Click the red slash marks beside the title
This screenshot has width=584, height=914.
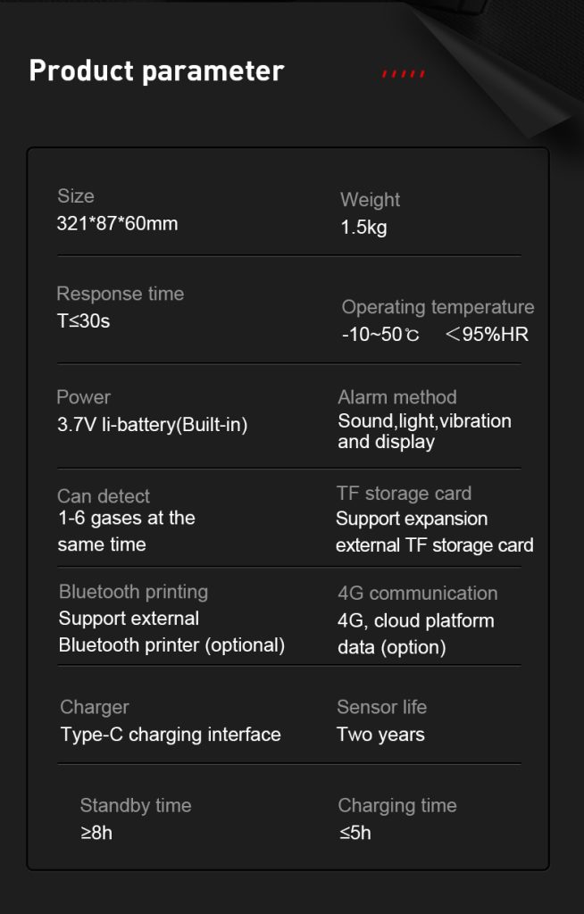404,73
